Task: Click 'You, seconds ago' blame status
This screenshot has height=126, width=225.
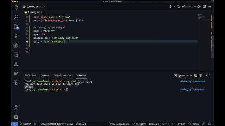Action: coord(119,124)
